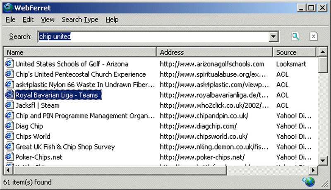Click page icon beside Chips World
Screen dimensions: 331x190
point(9,136)
